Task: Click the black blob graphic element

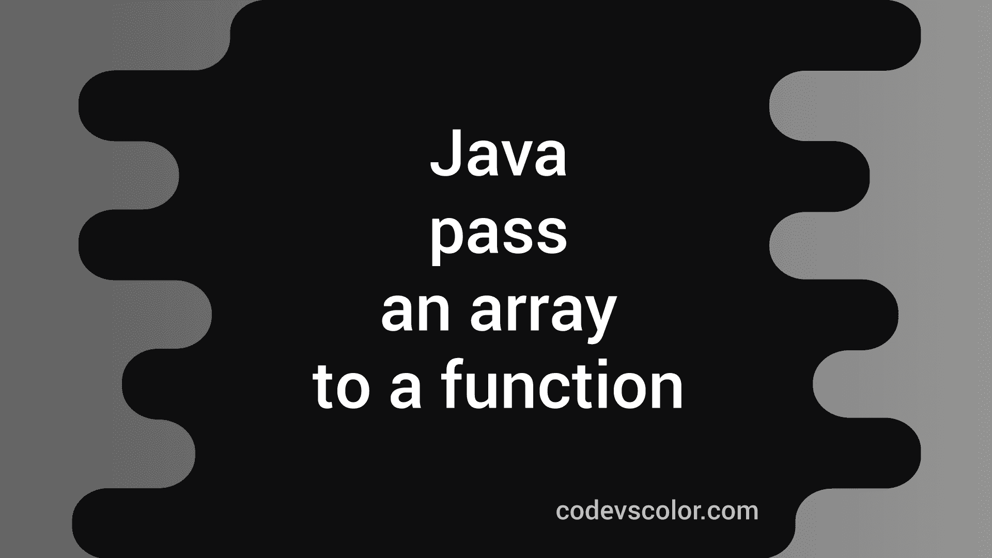Action: tap(496, 278)
